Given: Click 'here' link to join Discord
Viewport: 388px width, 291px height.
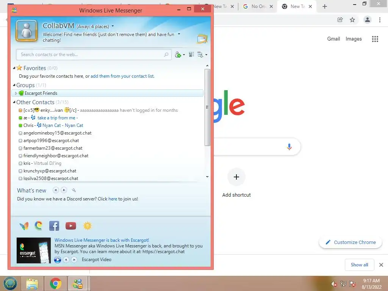Looking at the screenshot, I should pos(113,199).
